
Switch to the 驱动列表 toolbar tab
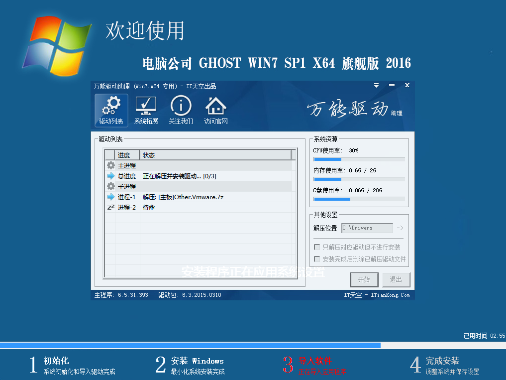pos(111,110)
